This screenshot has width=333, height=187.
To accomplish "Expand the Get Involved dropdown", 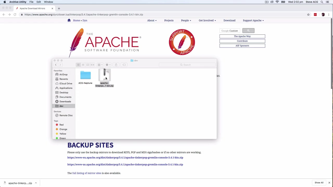I will tap(207, 20).
